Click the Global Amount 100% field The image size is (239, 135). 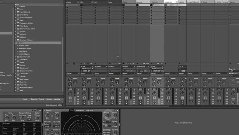[x=60, y=105]
